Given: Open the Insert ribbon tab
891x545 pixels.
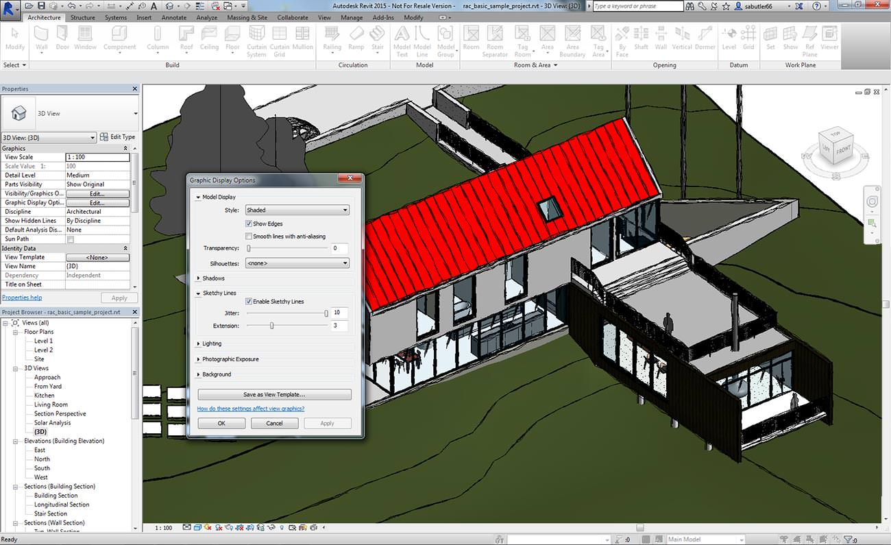Looking at the screenshot, I should point(144,18).
